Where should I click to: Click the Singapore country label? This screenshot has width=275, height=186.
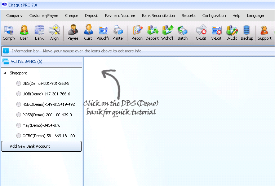(18, 73)
